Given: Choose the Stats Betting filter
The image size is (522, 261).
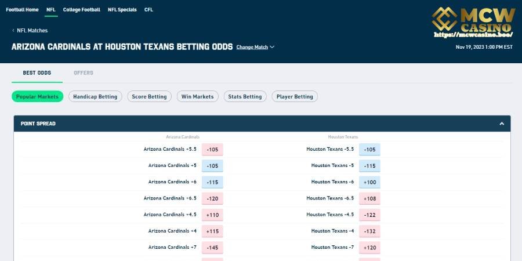Looking at the screenshot, I should click(245, 96).
